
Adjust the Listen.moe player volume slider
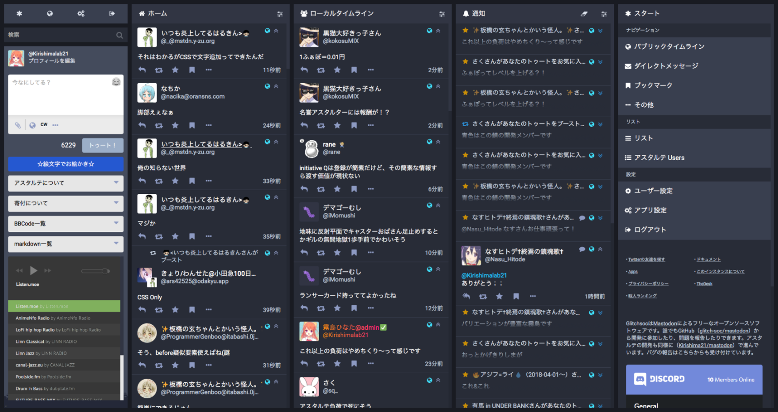click(96, 271)
